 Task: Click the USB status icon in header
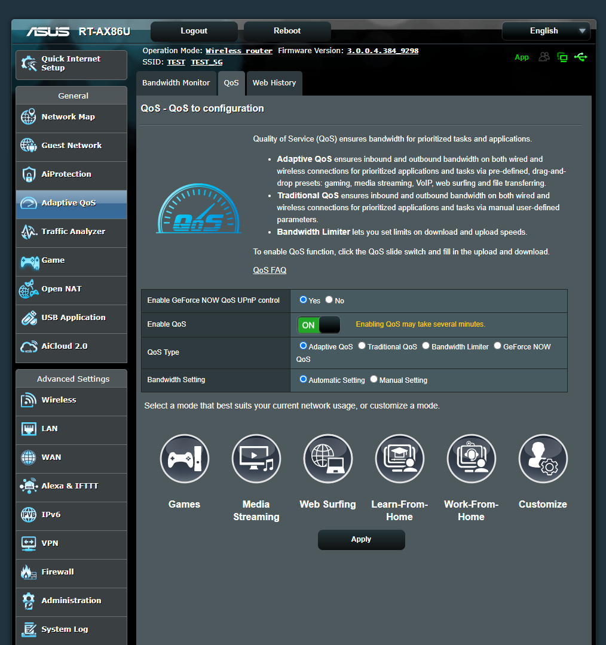(581, 57)
